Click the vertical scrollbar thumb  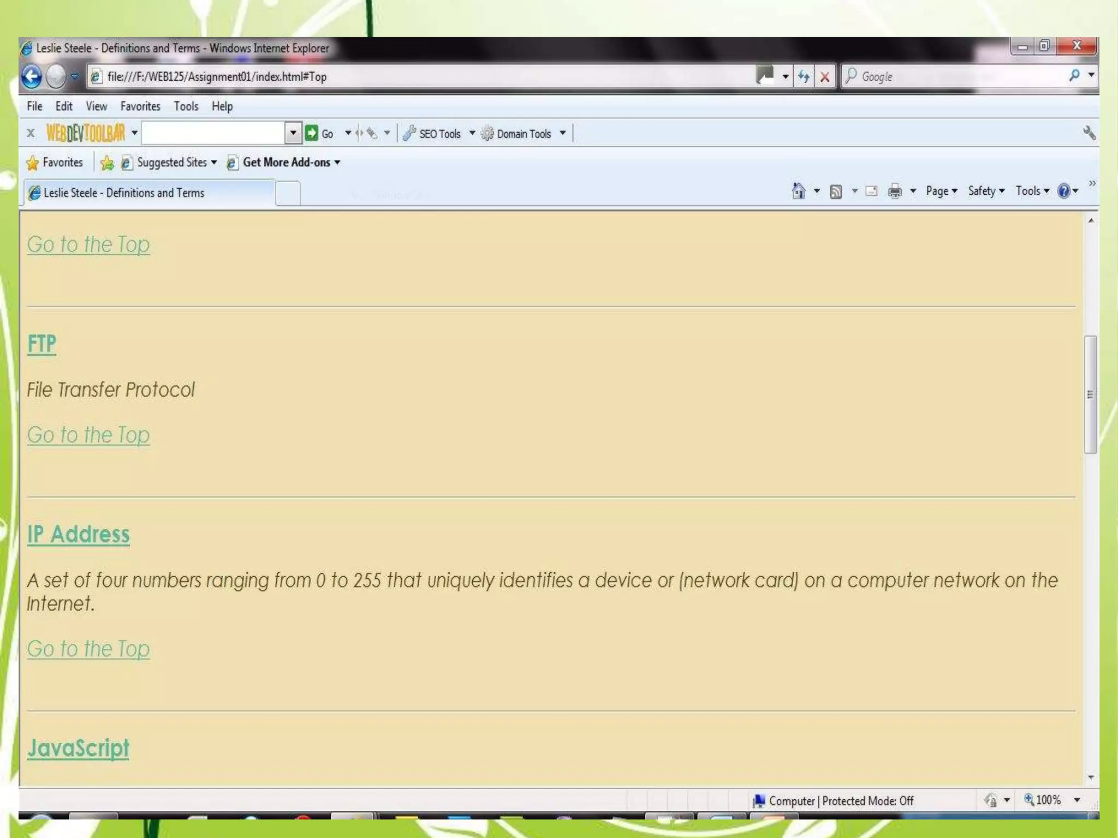point(1090,394)
